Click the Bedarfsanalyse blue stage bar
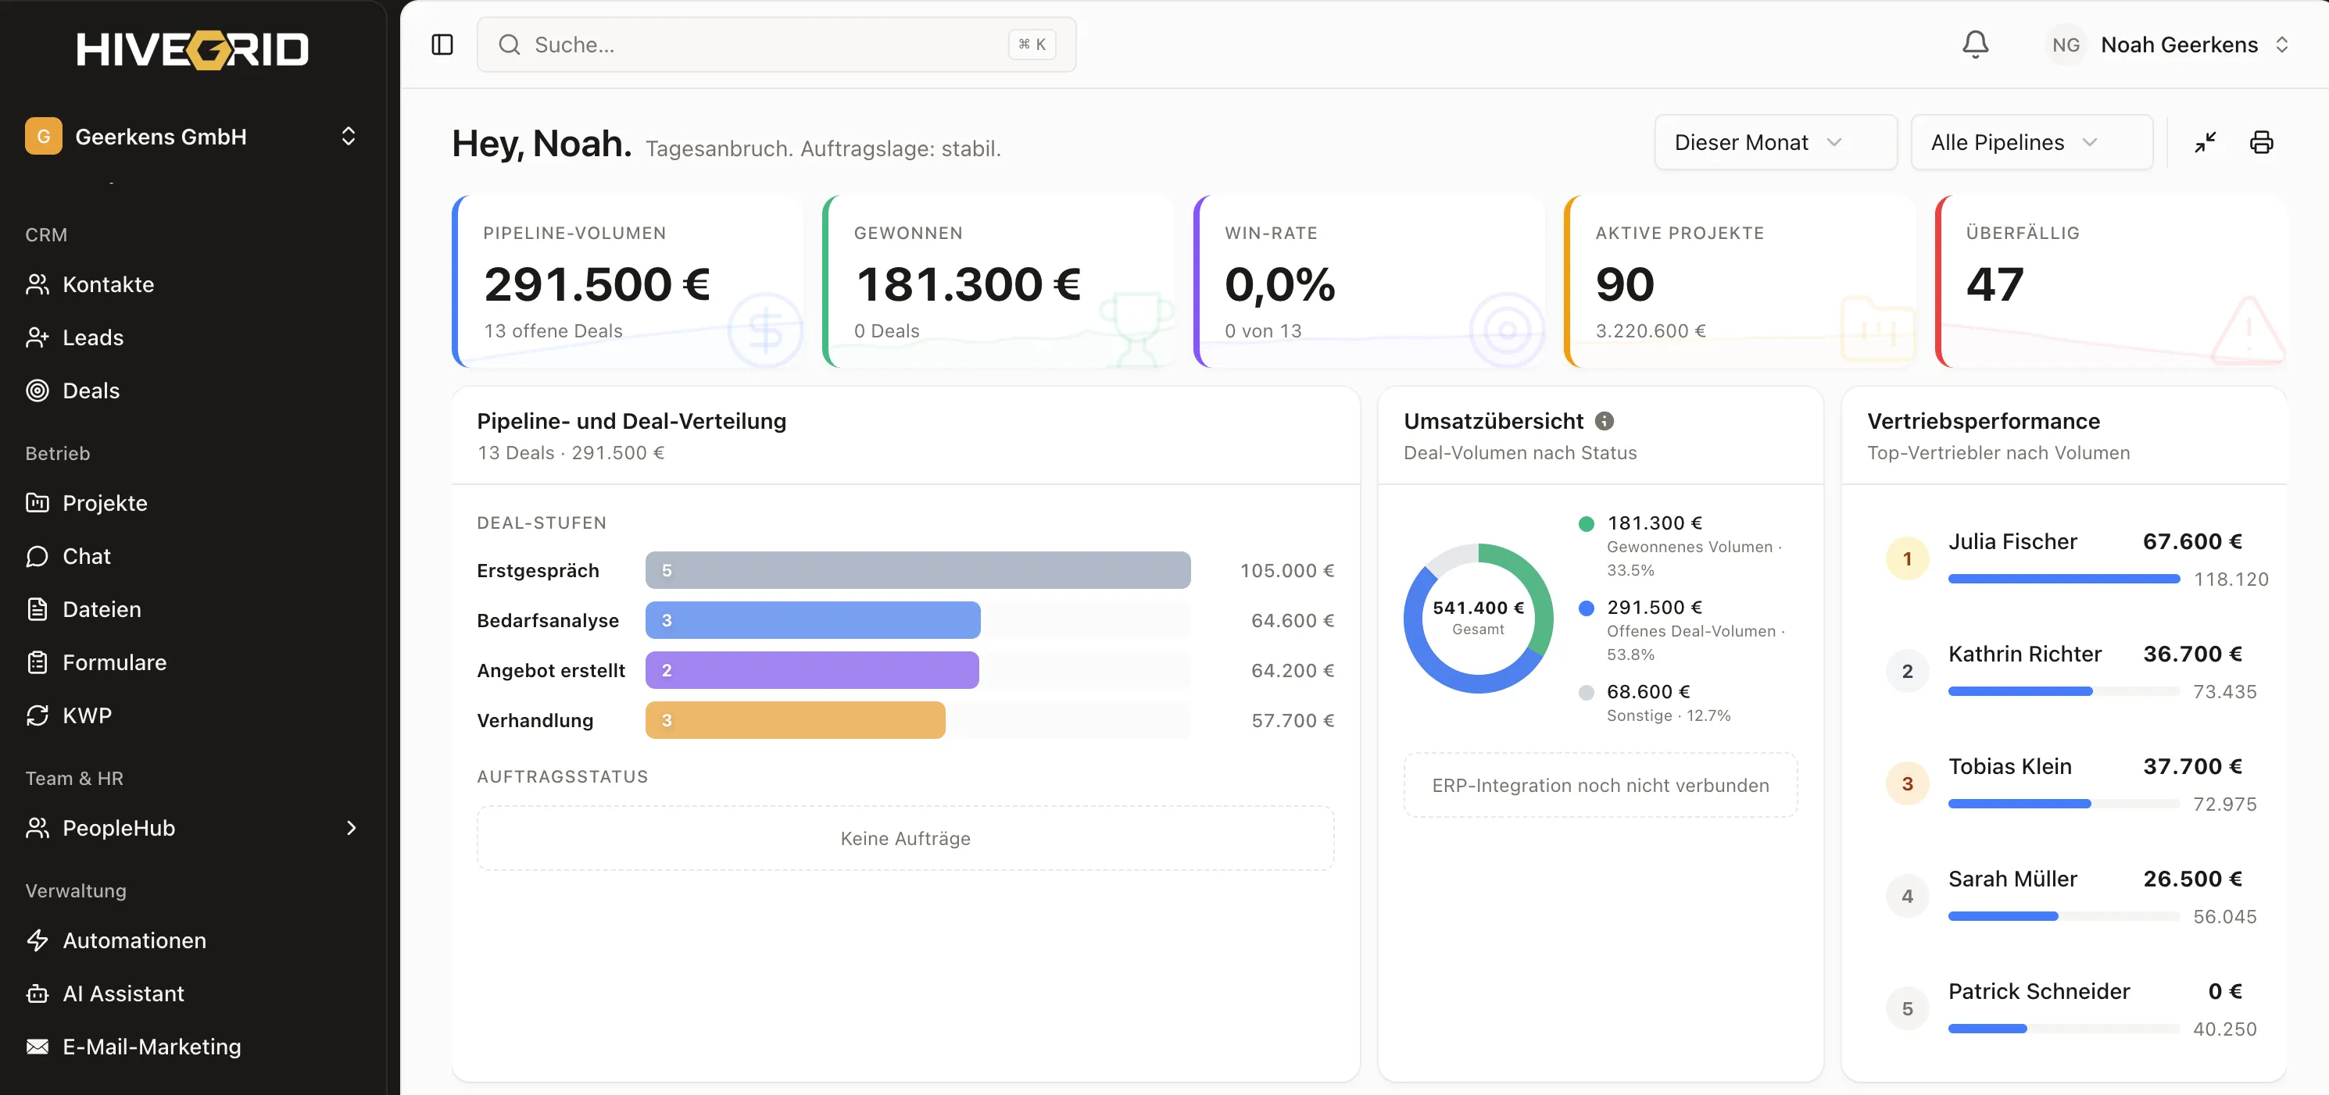The image size is (2329, 1095). [813, 621]
